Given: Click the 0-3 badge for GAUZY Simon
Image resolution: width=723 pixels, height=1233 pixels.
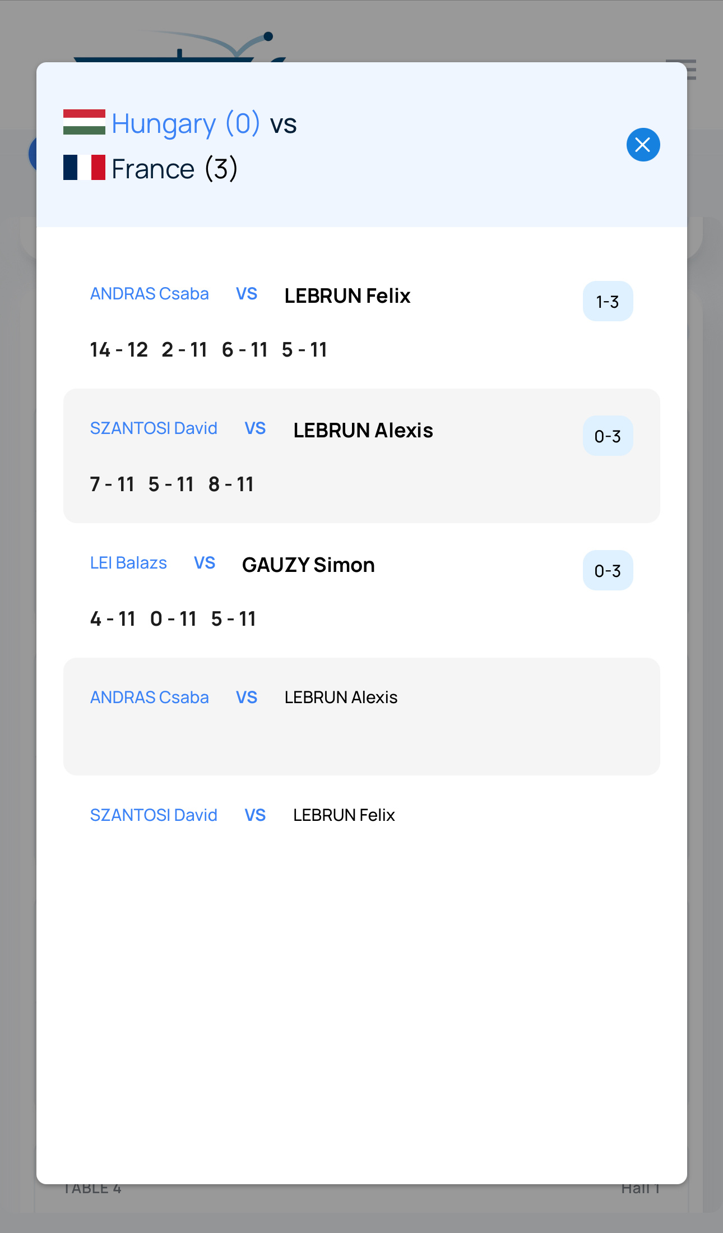Looking at the screenshot, I should 608,570.
